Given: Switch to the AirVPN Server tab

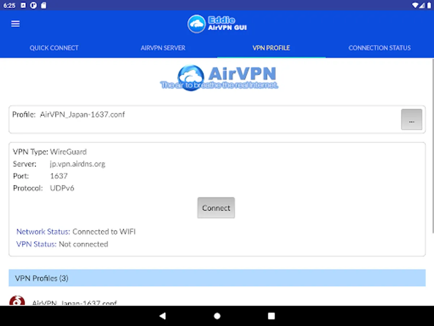Looking at the screenshot, I should tap(163, 48).
